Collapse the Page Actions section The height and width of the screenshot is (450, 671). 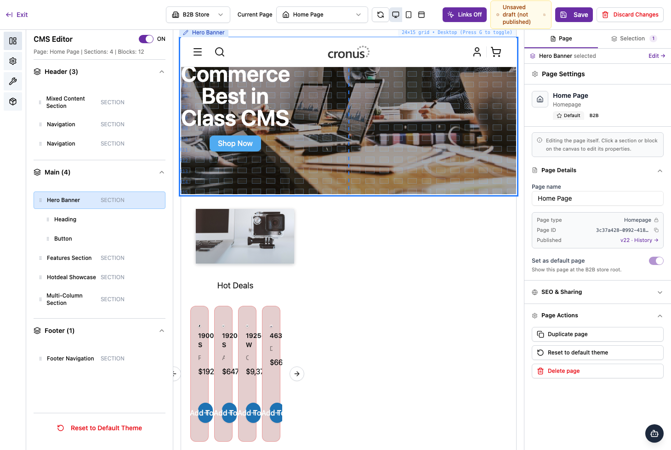coord(660,315)
